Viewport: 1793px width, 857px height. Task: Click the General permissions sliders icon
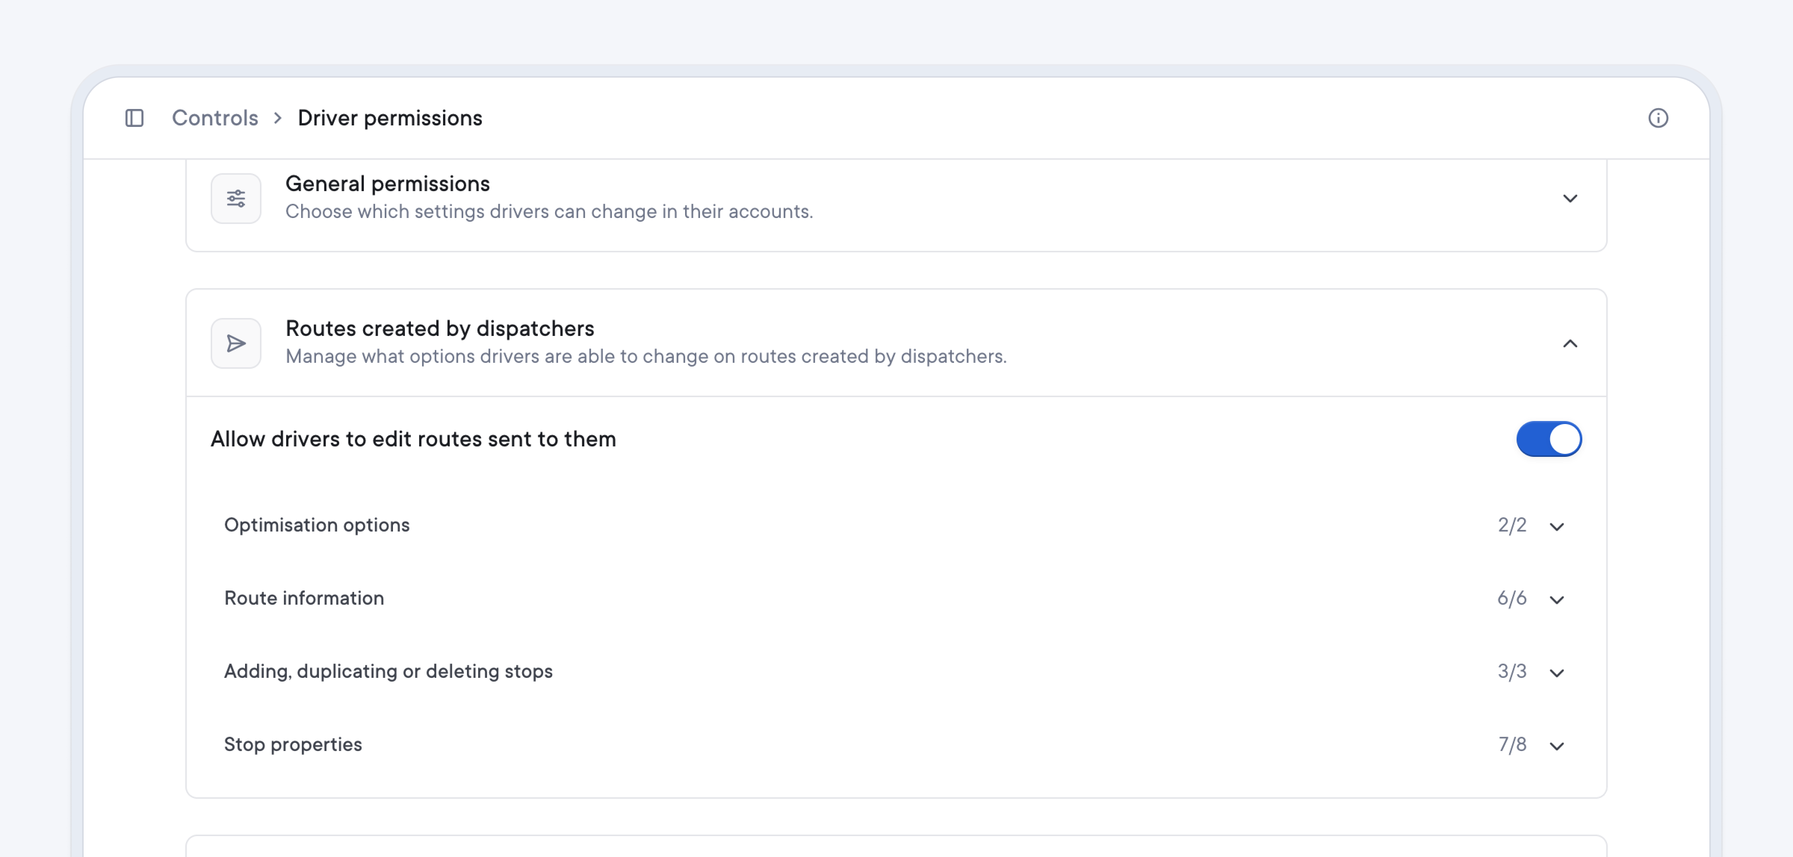pyautogui.click(x=236, y=198)
